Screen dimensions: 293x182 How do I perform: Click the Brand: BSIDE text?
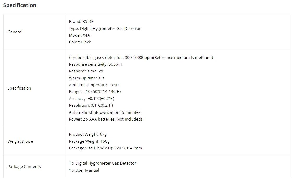pyautogui.click(x=81, y=22)
